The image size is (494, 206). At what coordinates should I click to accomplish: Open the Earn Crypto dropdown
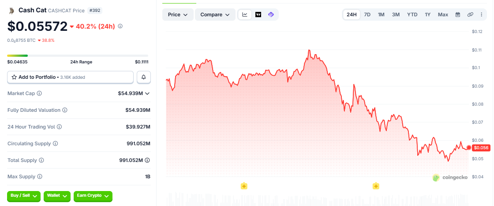point(93,196)
